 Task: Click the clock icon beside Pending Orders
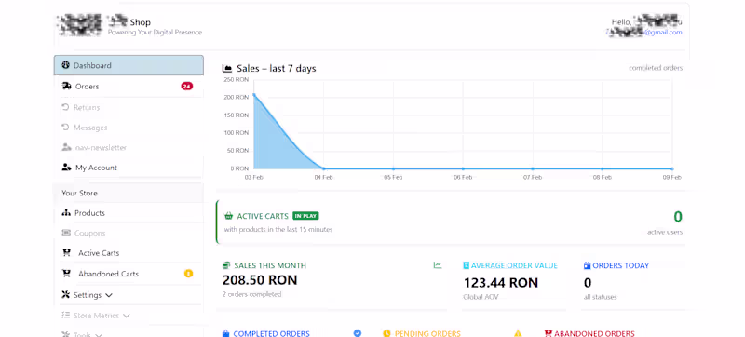click(x=386, y=333)
